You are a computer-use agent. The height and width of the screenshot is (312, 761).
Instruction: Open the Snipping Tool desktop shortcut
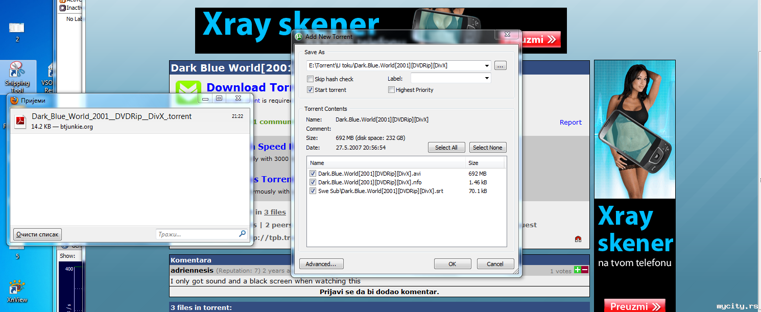click(x=17, y=77)
